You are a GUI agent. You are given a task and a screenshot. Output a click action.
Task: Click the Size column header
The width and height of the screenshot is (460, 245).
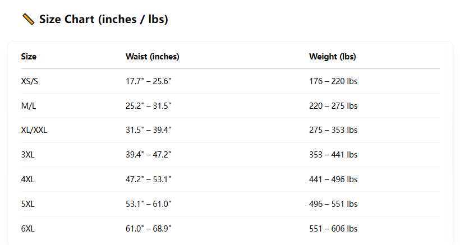(29, 57)
